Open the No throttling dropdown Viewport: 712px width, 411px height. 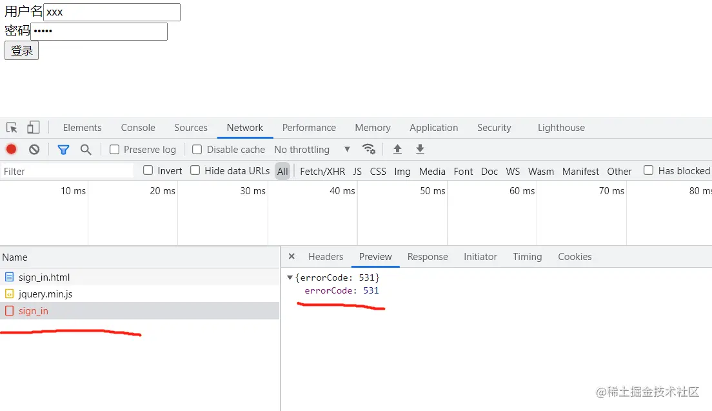pos(312,150)
